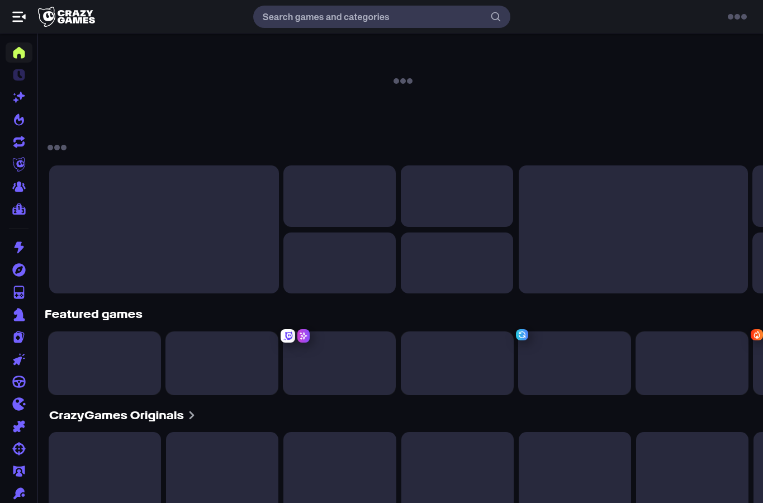The image size is (763, 503).
Task: Open recently played via the clock icon
Action: [x=19, y=75]
